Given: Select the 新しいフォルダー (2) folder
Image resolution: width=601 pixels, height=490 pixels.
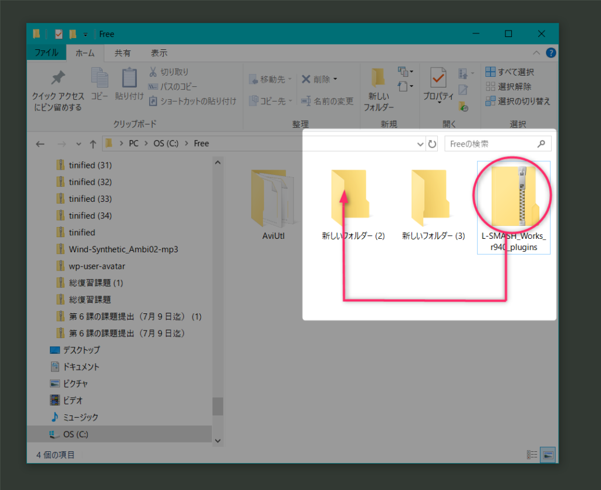Looking at the screenshot, I should coord(353,205).
